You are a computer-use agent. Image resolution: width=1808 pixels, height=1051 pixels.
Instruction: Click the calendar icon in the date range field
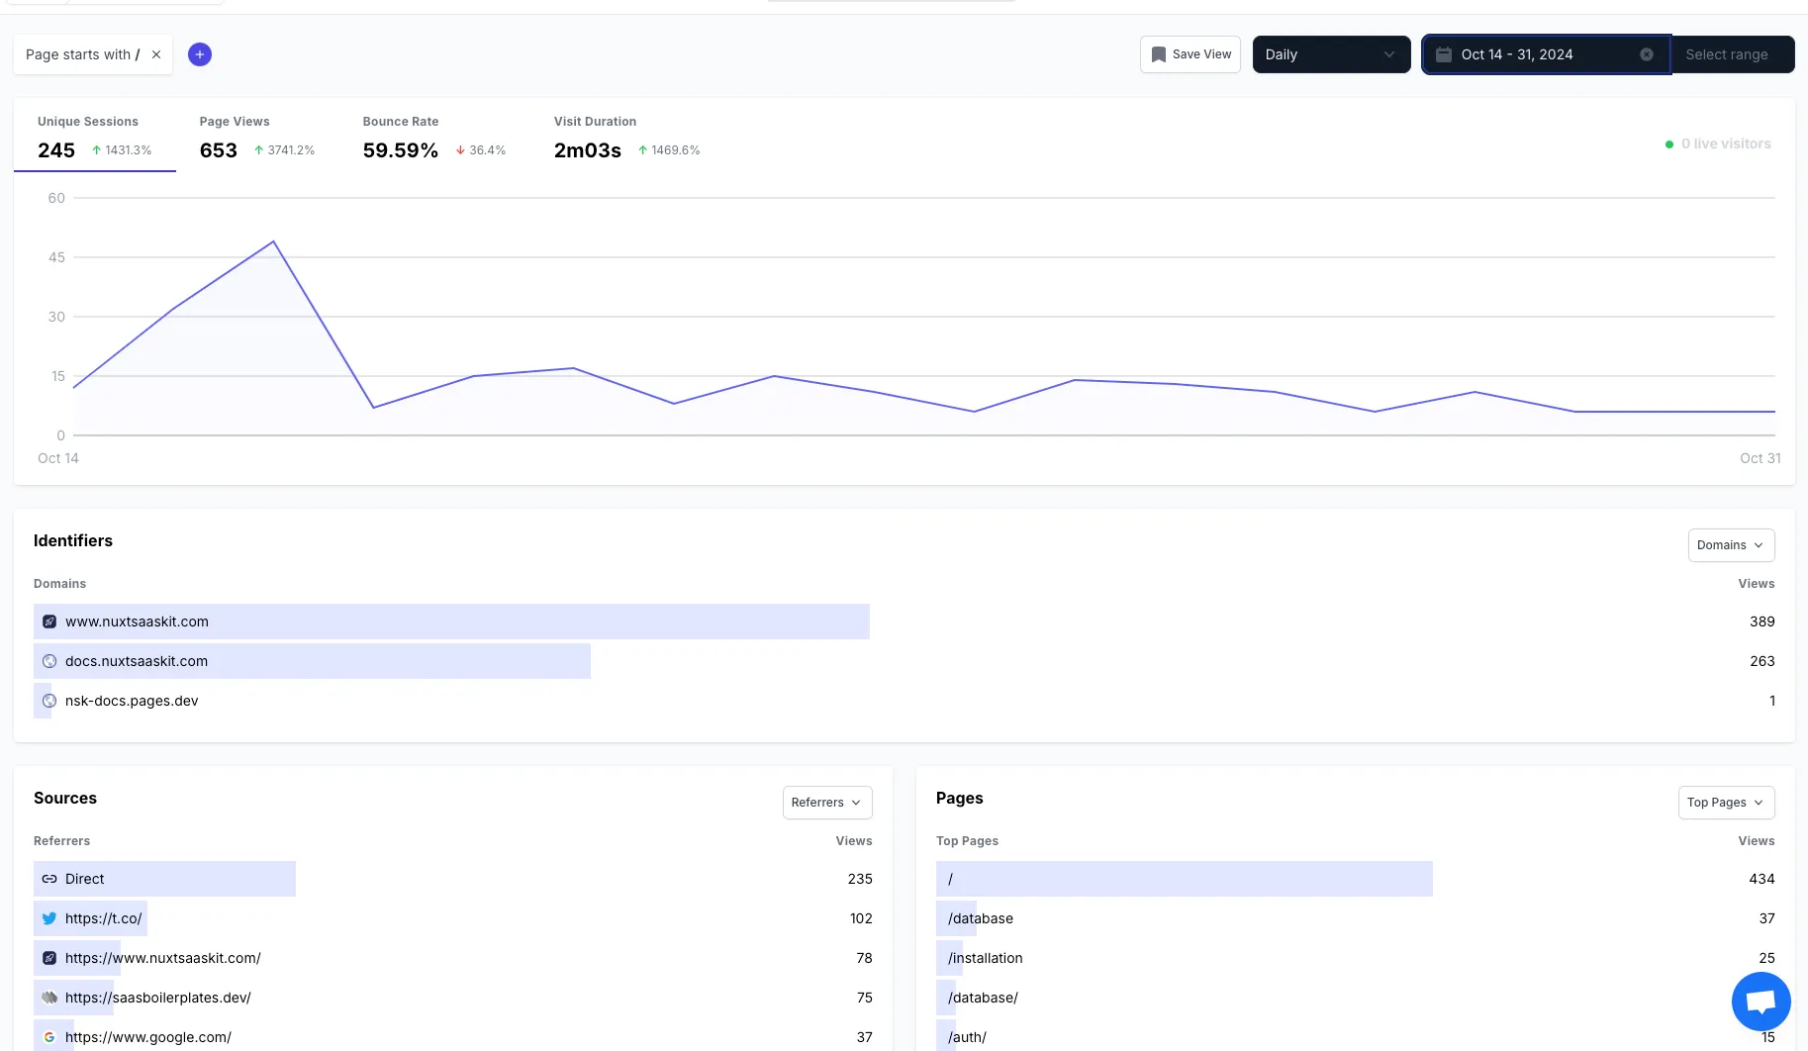coord(1443,54)
